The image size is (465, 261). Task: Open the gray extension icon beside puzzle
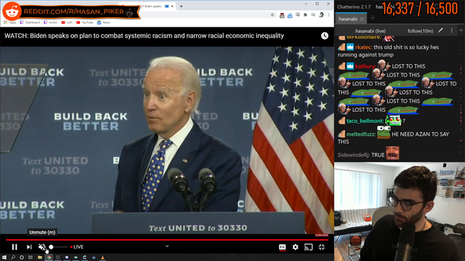[x=297, y=14]
